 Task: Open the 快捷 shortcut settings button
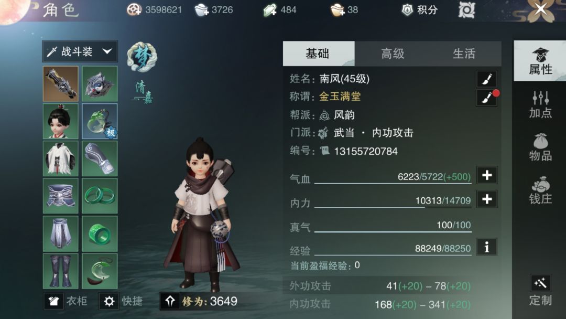point(122,301)
